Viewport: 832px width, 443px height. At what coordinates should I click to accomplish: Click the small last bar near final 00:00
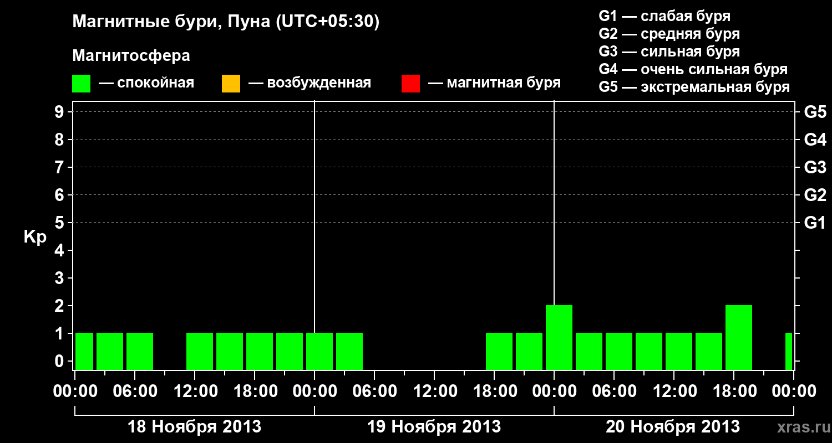(789, 351)
